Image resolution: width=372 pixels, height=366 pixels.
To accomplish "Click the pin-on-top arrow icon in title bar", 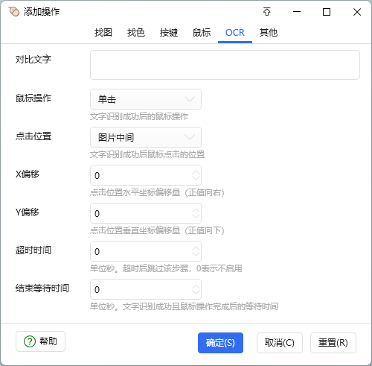I will [x=267, y=12].
